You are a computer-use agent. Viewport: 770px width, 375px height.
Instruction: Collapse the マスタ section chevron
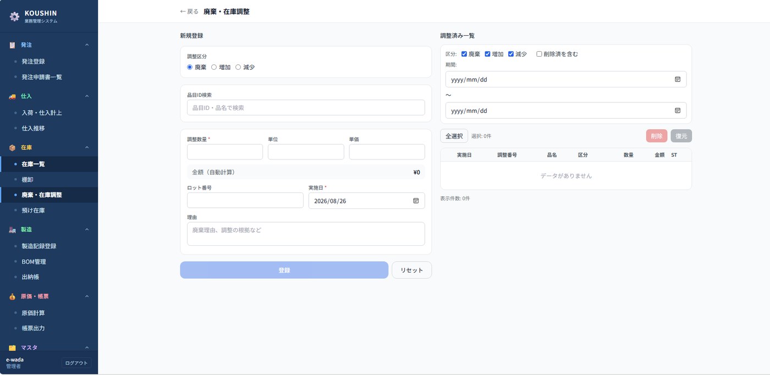tap(87, 348)
